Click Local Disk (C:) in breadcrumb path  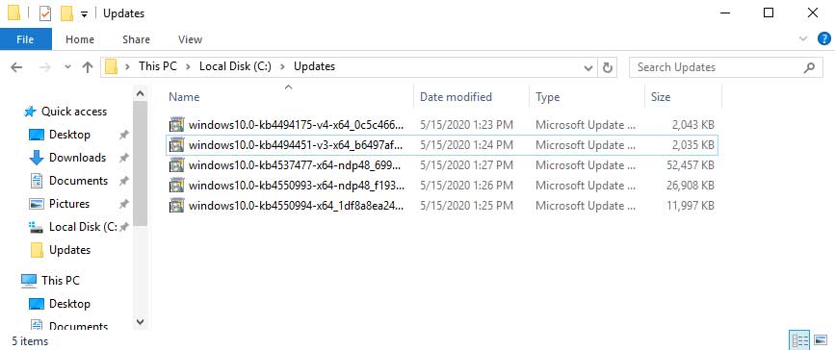[x=235, y=66]
